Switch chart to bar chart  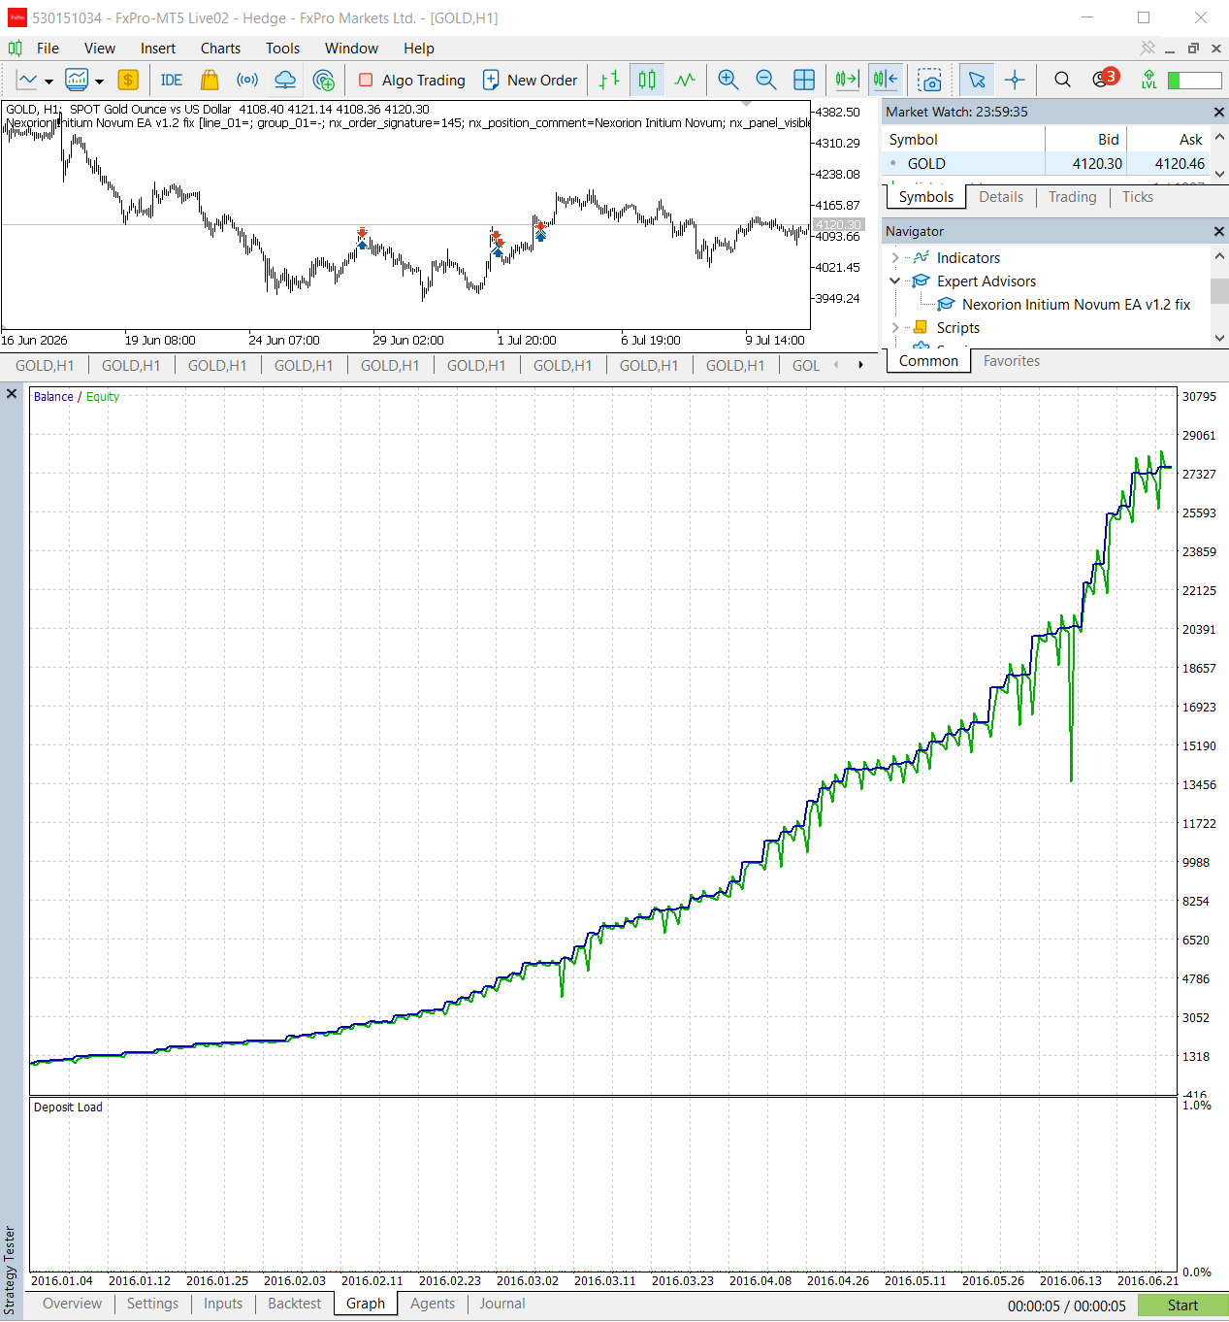[609, 81]
